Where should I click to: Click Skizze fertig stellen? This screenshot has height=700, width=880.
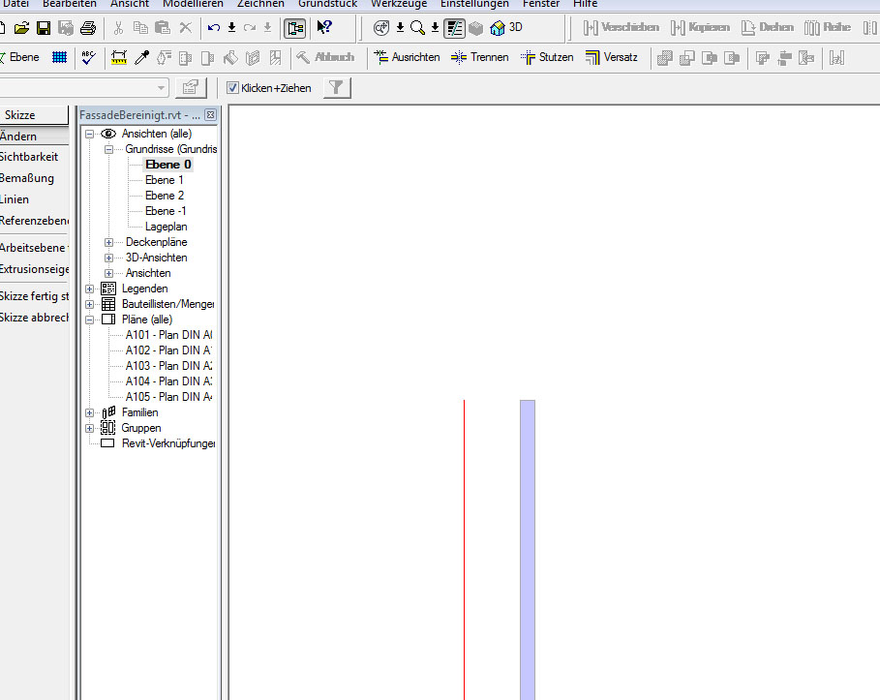pos(34,296)
